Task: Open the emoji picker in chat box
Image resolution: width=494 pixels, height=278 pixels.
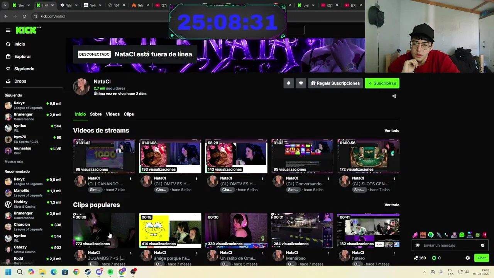Action: (x=482, y=245)
